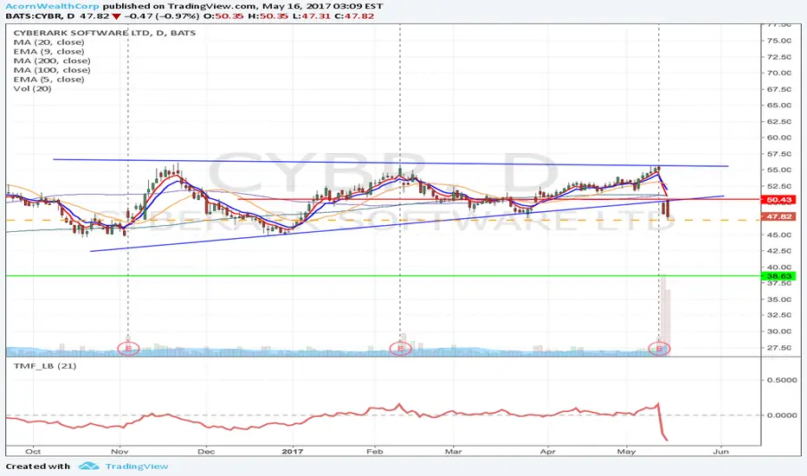807x476 pixels.
Task: Click the TMF_LB (21) indicator title
Action: pos(45,366)
